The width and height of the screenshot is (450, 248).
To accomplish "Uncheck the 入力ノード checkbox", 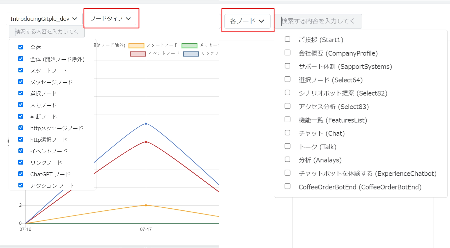I will pyautogui.click(x=21, y=105).
